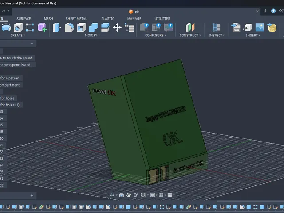Image resolution: width=284 pixels, height=213 pixels.
Task: Open the Viewports dropdown arrow
Action: pos(174,195)
